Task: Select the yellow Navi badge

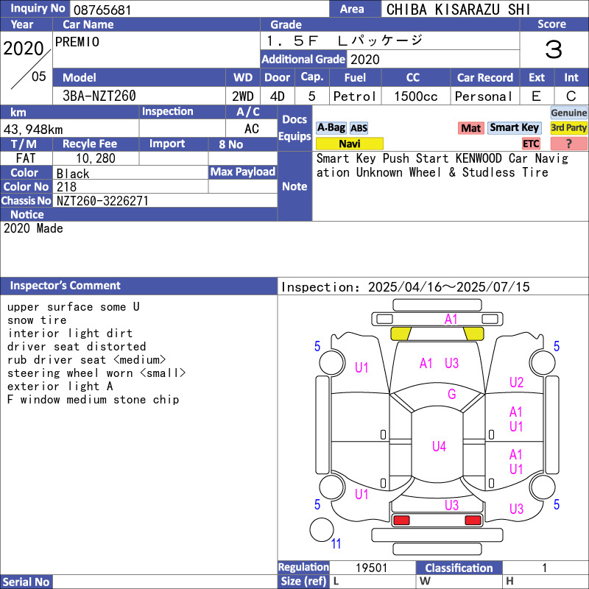Action: point(349,144)
